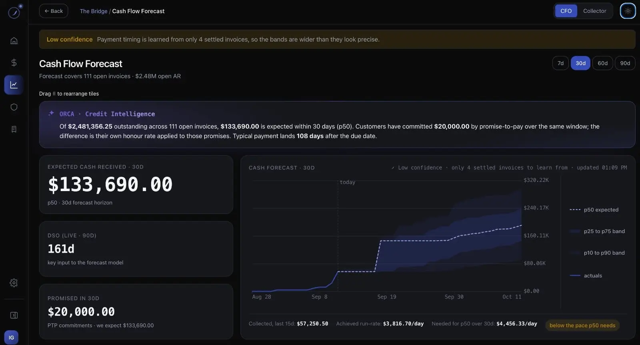
Task: Click the p50 expected legend entry
Action: [594, 209]
